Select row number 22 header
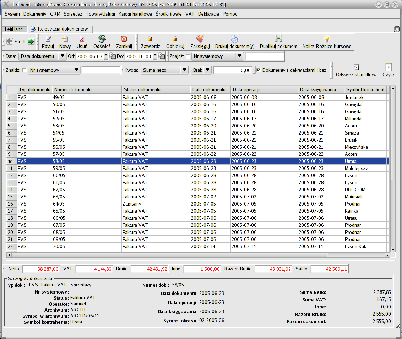The width and height of the screenshot is (402, 339). [x=11, y=246]
